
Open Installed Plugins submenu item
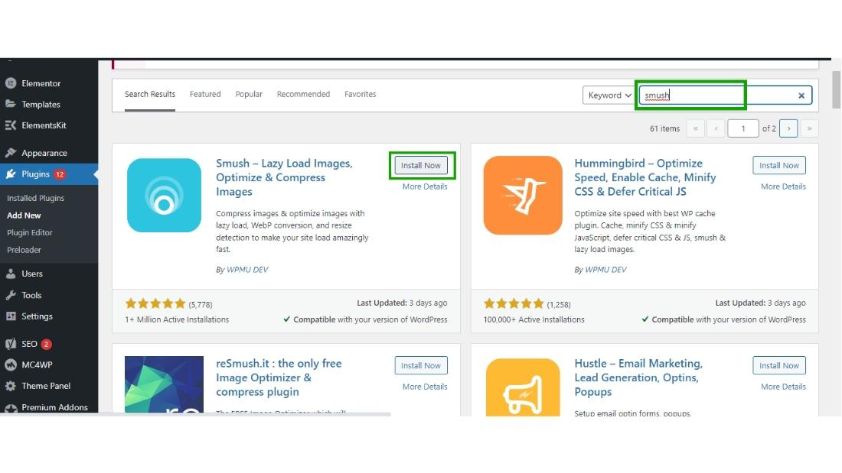[x=35, y=198]
